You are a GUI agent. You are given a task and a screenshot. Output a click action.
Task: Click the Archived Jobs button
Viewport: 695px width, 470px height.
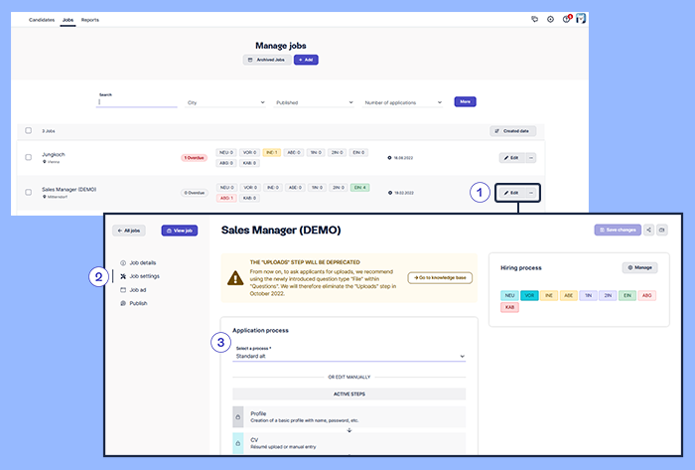[265, 60]
